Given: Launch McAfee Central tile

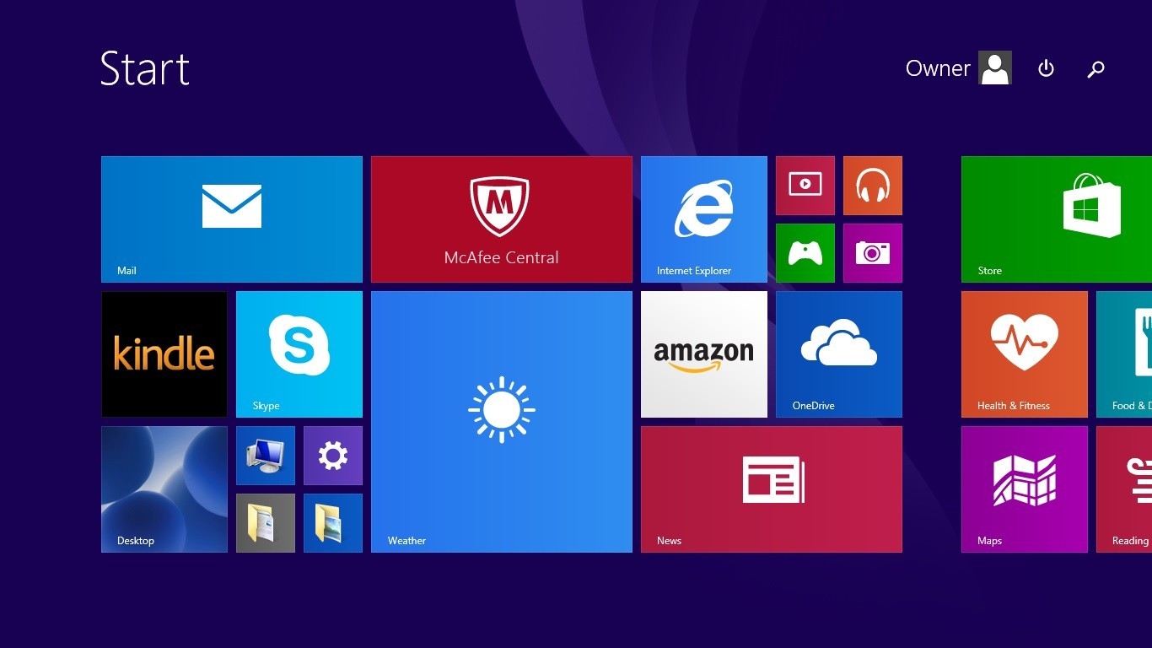Looking at the screenshot, I should (502, 219).
